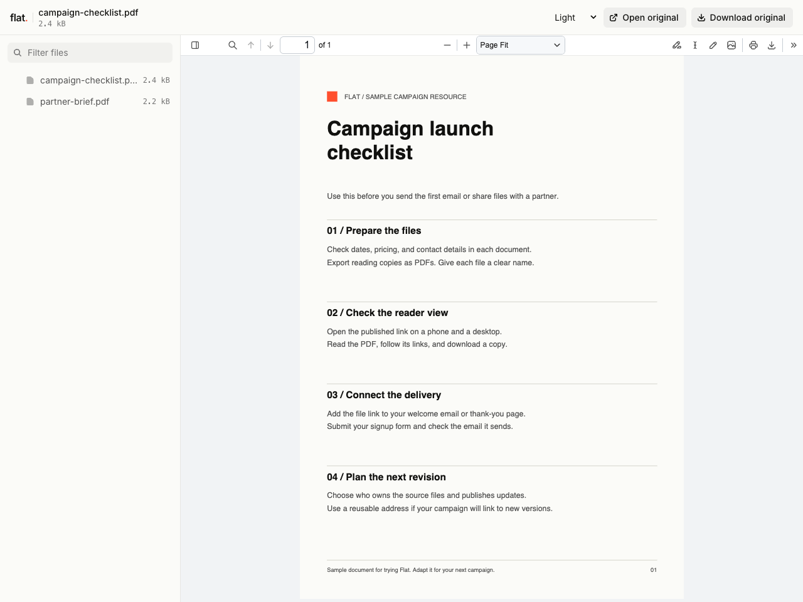This screenshot has width=803, height=602.
Task: Click the campaign-checklist.pdf title in header
Action: 88,13
